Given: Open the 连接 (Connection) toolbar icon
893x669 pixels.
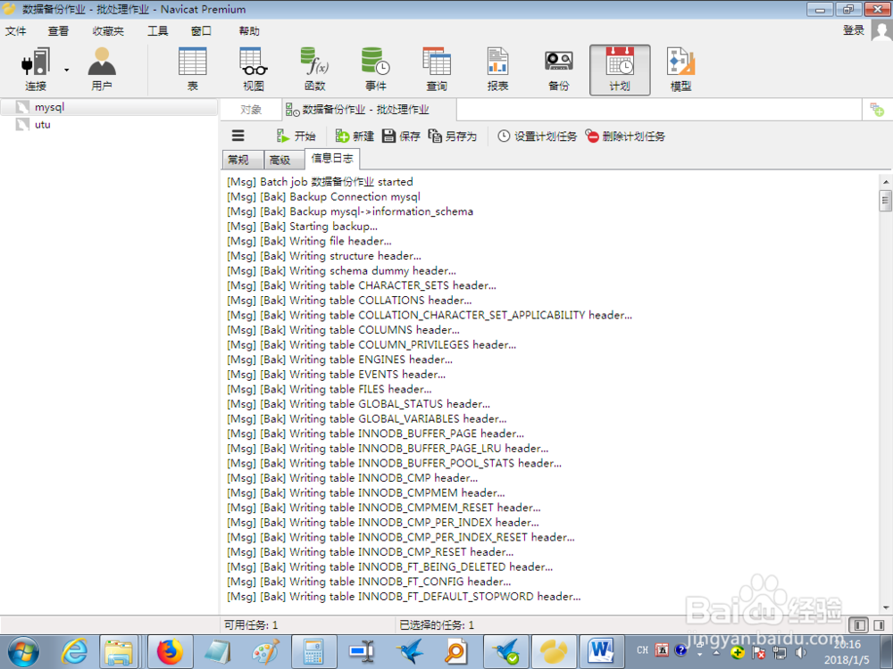Looking at the screenshot, I should [36, 70].
